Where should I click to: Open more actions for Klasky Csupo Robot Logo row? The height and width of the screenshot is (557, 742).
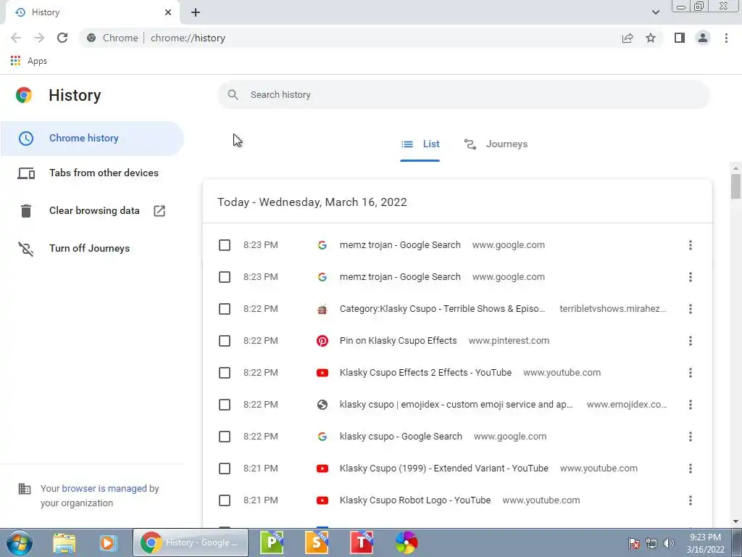pyautogui.click(x=691, y=500)
